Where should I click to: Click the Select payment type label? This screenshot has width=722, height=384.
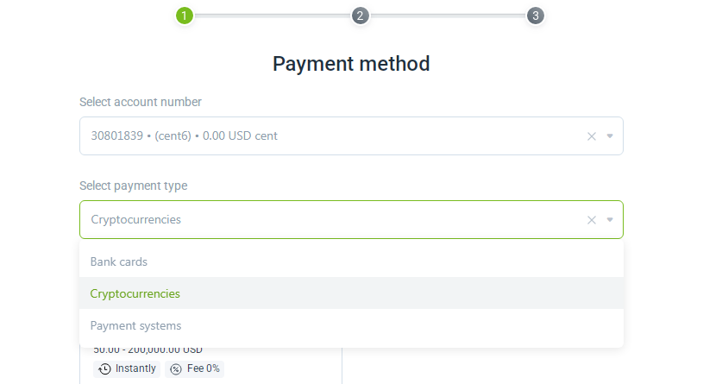pyautogui.click(x=134, y=186)
